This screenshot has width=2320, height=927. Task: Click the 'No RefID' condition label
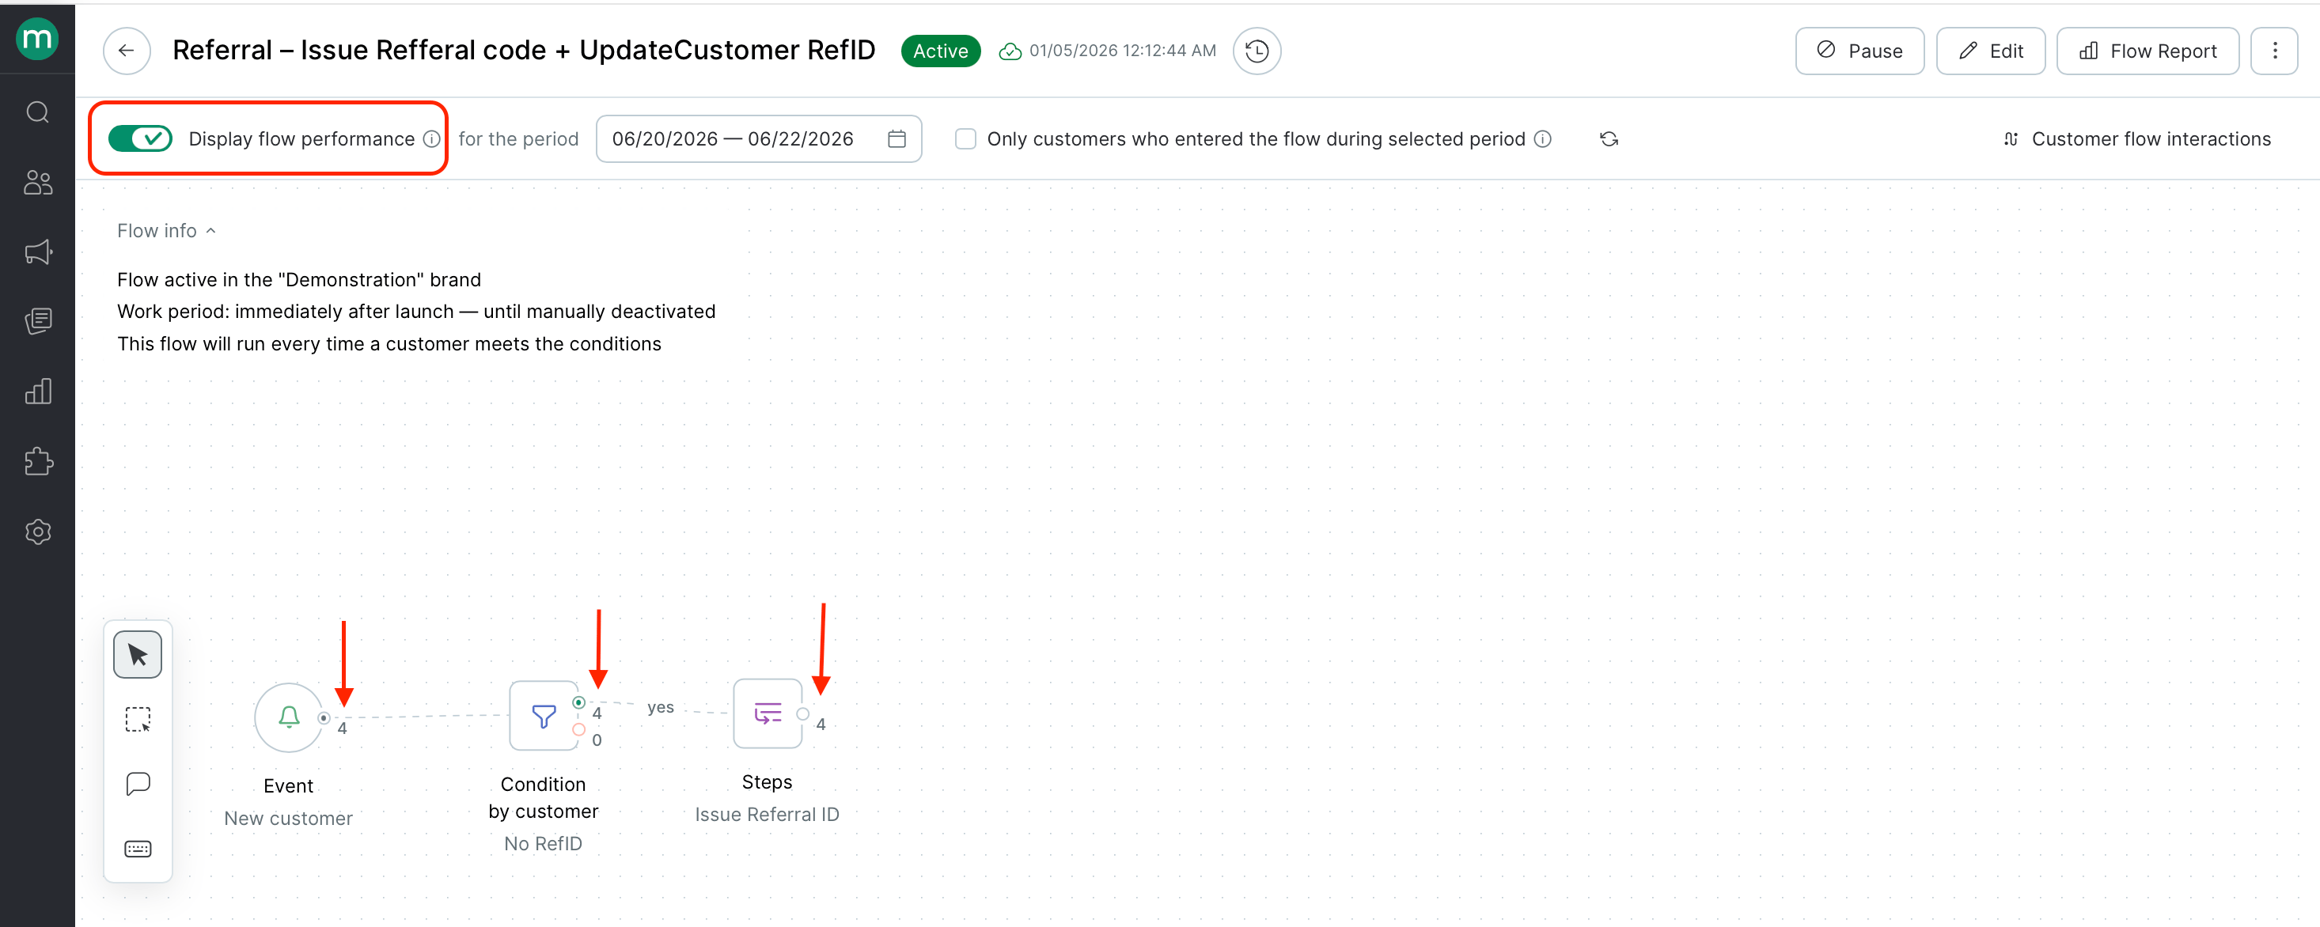[543, 843]
